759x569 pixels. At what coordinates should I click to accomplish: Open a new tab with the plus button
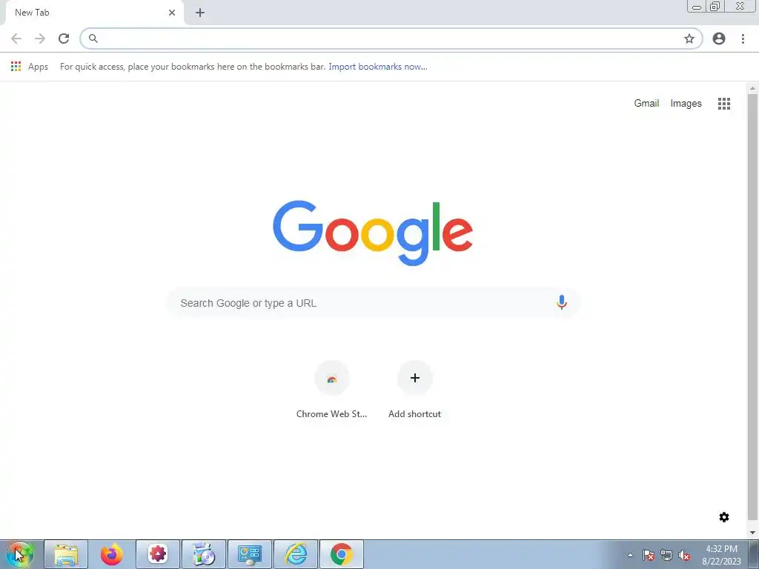coord(200,13)
